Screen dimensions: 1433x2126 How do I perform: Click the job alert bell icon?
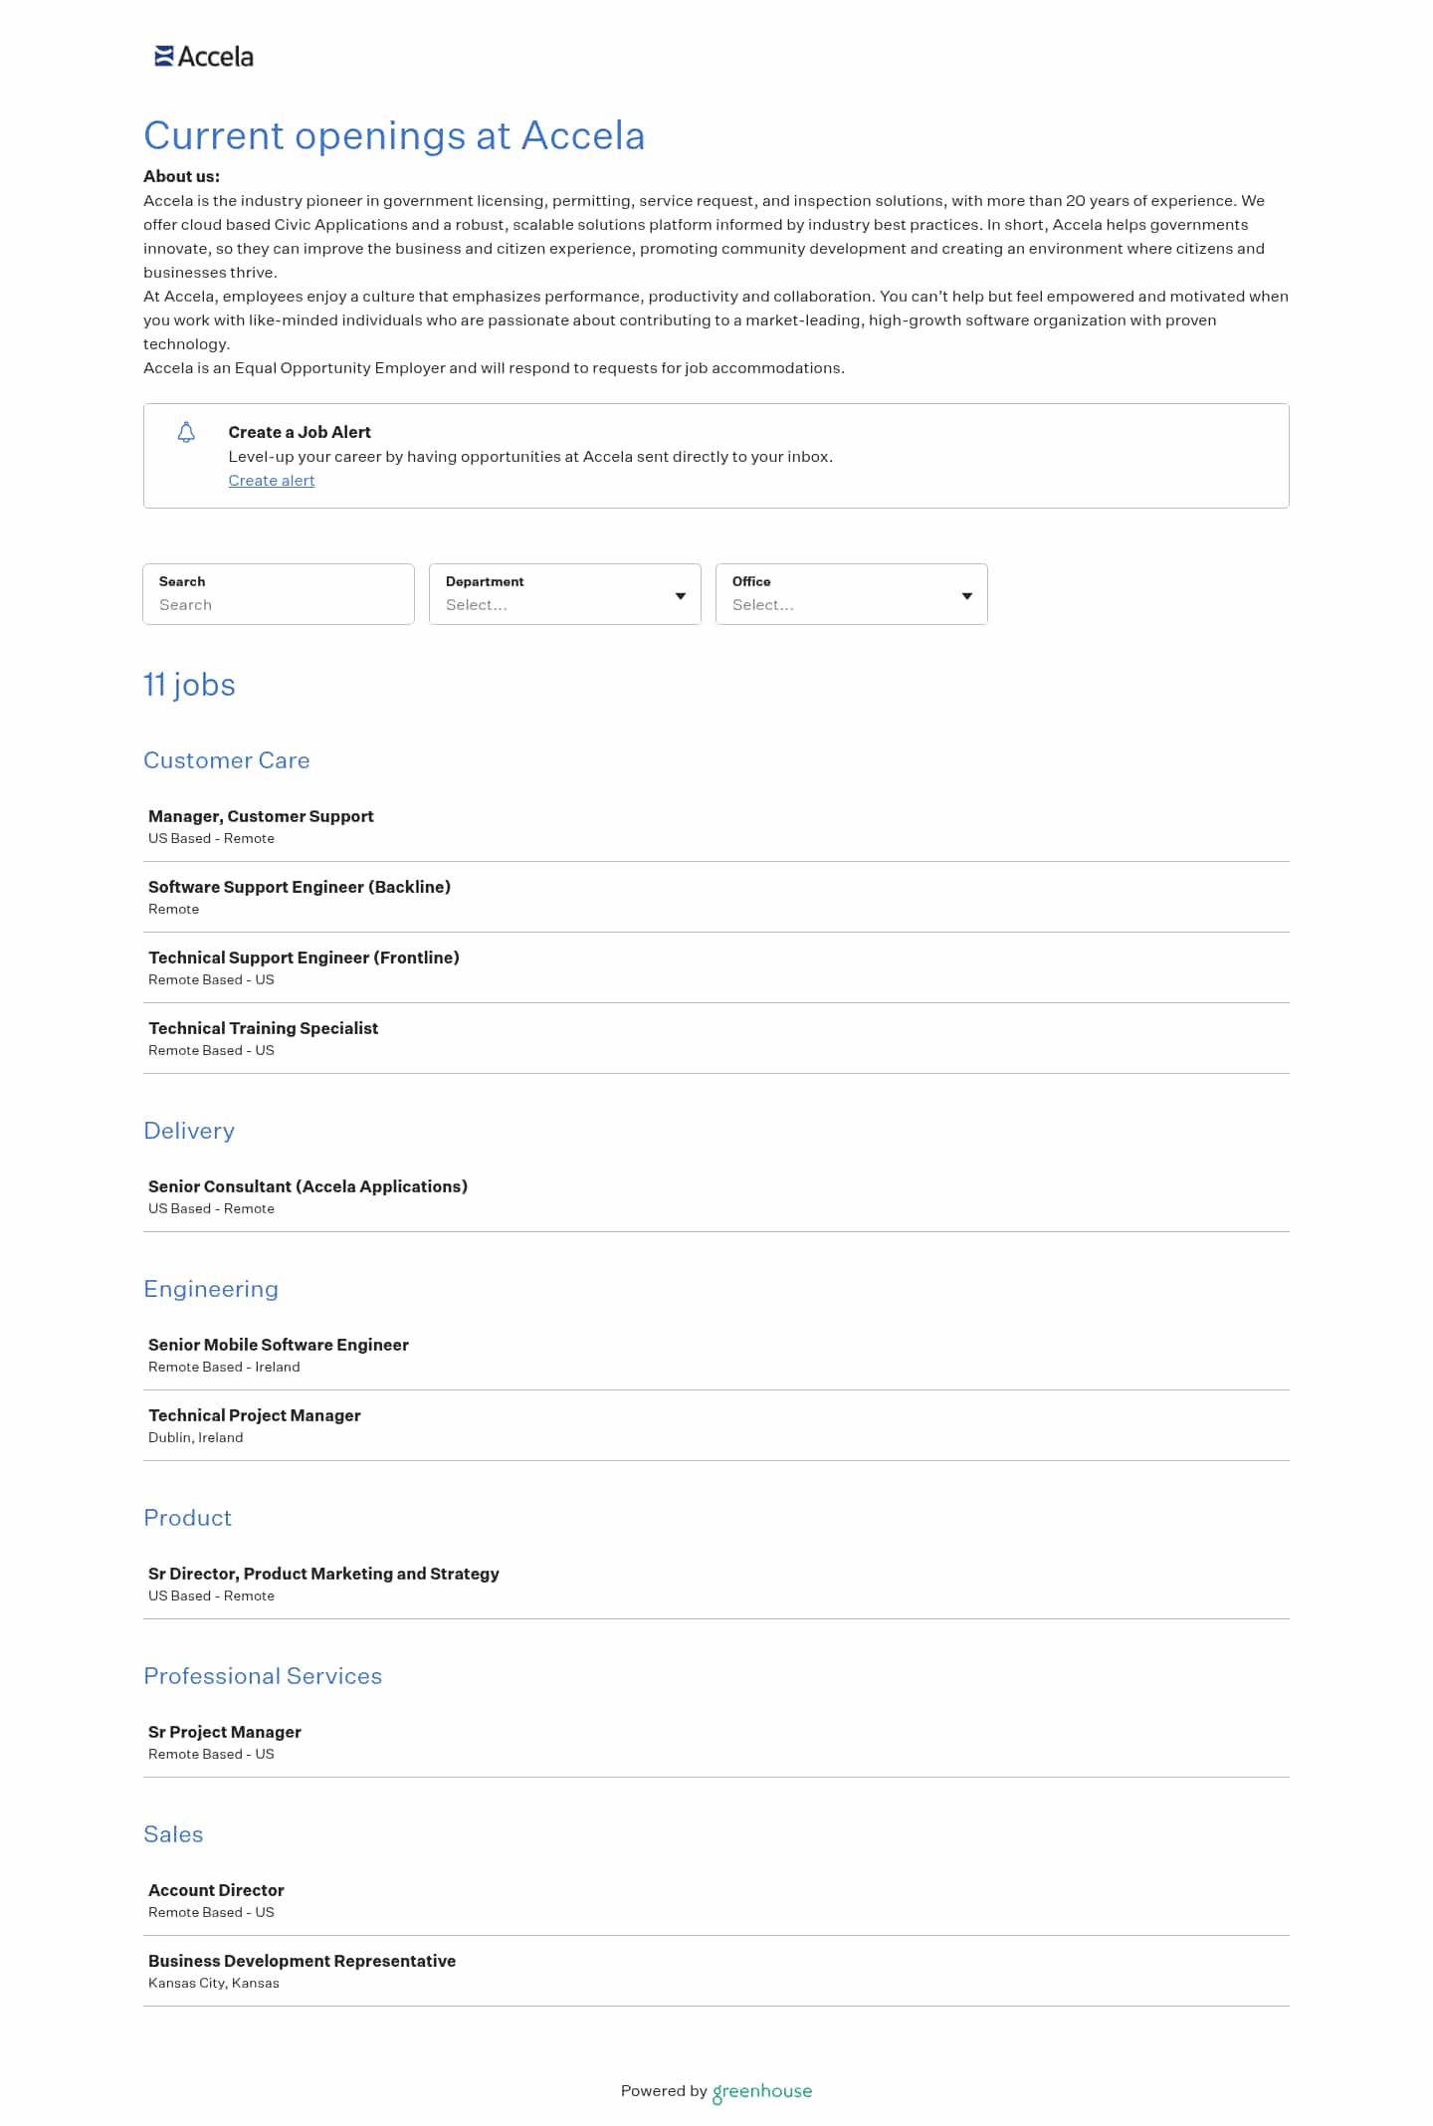(186, 432)
